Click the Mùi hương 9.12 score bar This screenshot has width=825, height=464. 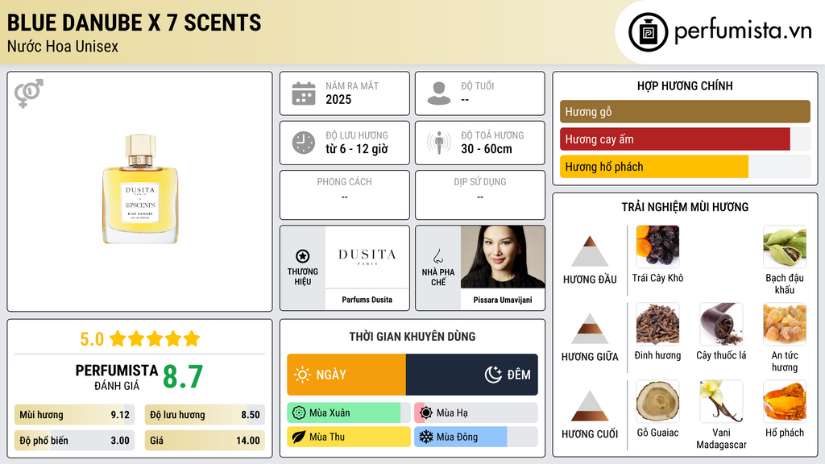[75, 415]
